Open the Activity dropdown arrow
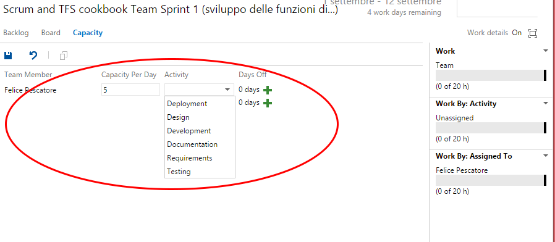This screenshot has width=555, height=242. click(x=227, y=90)
